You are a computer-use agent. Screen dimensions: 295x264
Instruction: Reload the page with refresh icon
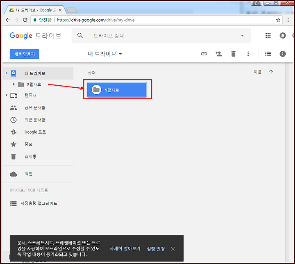tap(25, 20)
